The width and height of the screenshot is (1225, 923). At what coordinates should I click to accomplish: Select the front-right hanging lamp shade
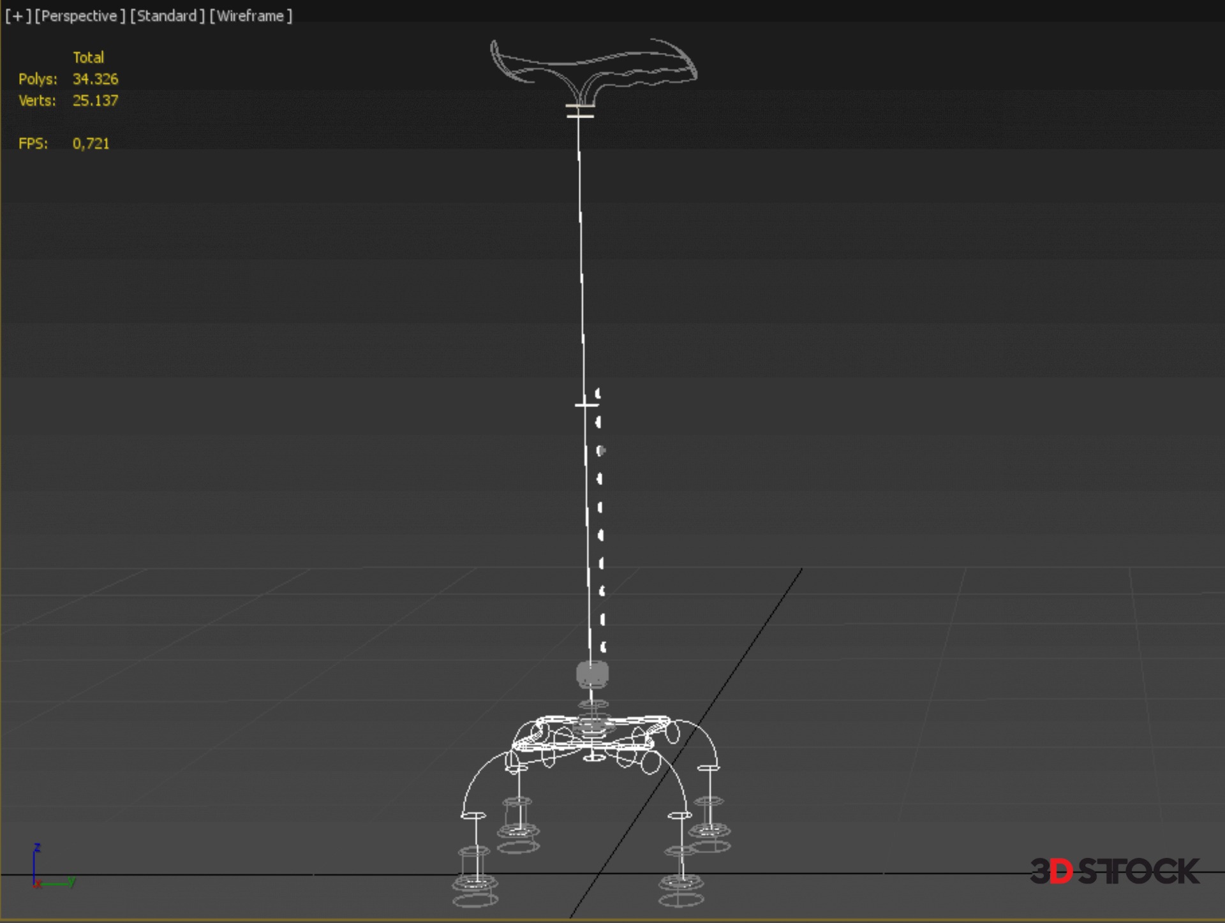(x=681, y=883)
